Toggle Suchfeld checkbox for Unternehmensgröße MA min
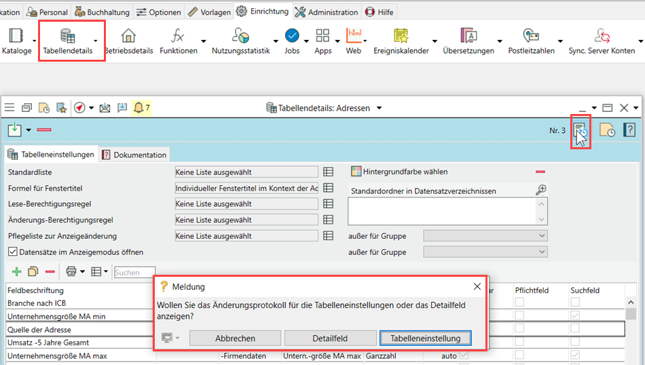645x365 pixels. pos(575,316)
